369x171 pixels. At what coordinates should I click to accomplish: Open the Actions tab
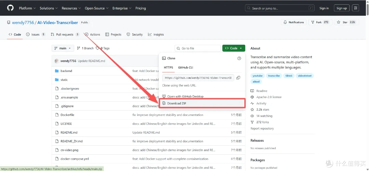[x=93, y=34]
